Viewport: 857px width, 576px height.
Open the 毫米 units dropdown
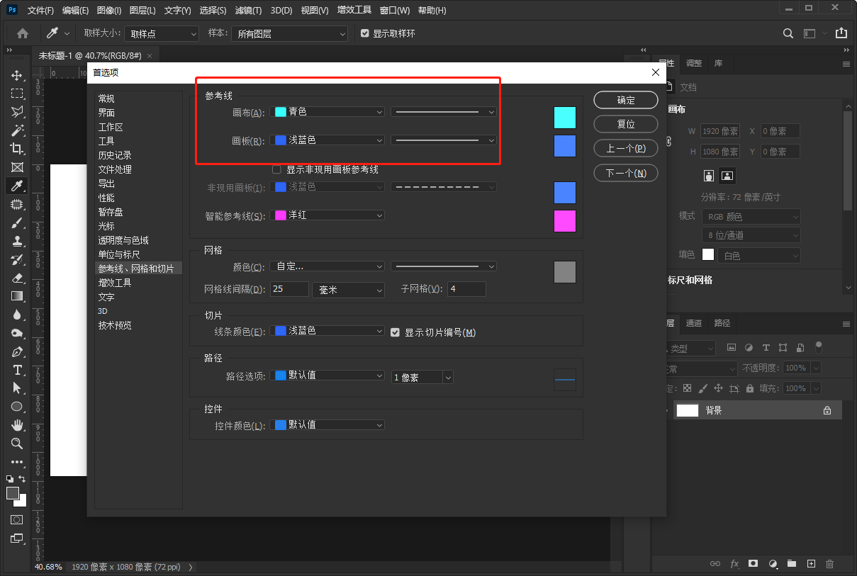[349, 290]
